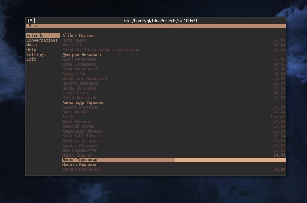This screenshot has height=203, width=307.
Task: Select Гигабайт Тысячадвадцатьчетвертый in the list
Action: coord(101,50)
